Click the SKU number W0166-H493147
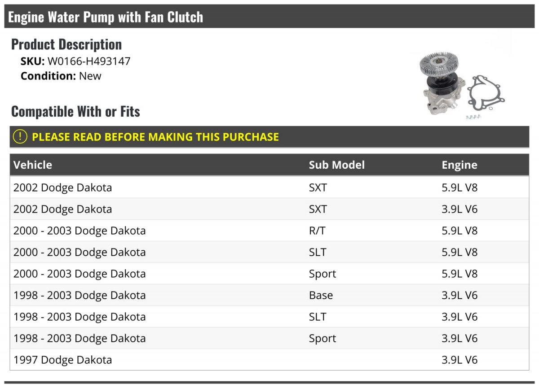The width and height of the screenshot is (539, 388). (89, 61)
